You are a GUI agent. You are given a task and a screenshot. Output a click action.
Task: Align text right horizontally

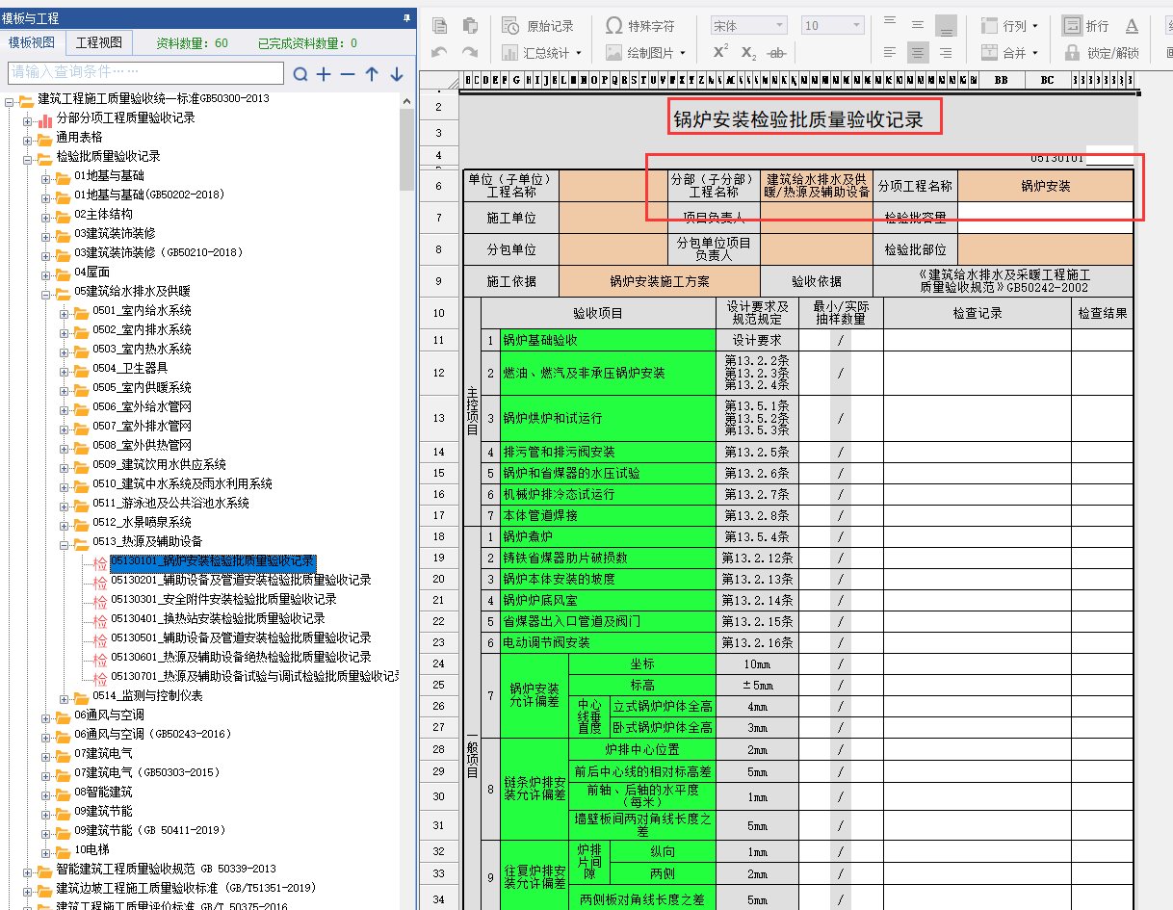(x=946, y=53)
